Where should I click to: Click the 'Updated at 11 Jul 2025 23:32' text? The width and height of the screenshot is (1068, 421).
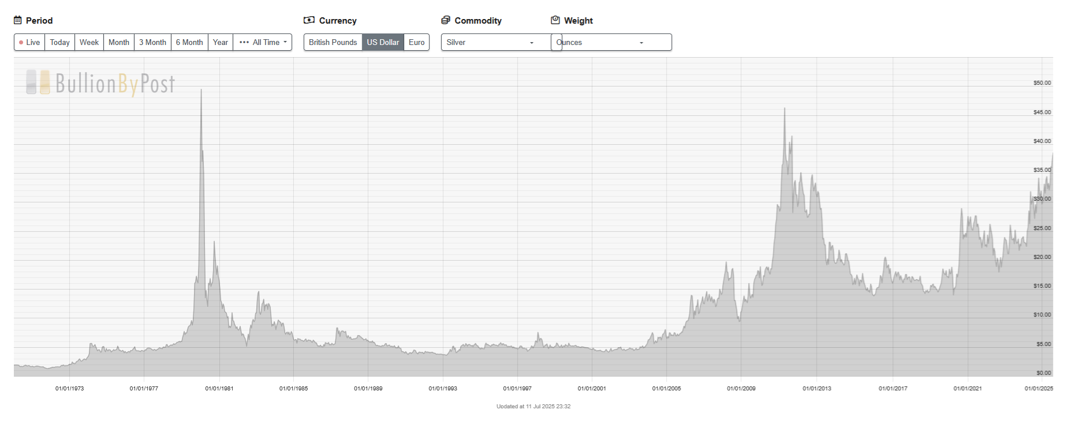point(533,407)
